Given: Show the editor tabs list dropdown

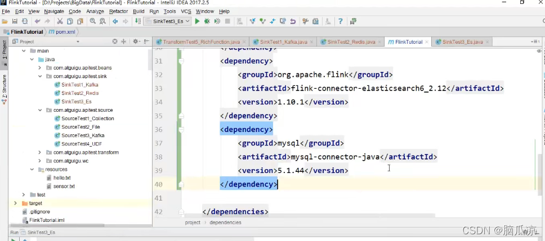Looking at the screenshot, I should pos(535,42).
